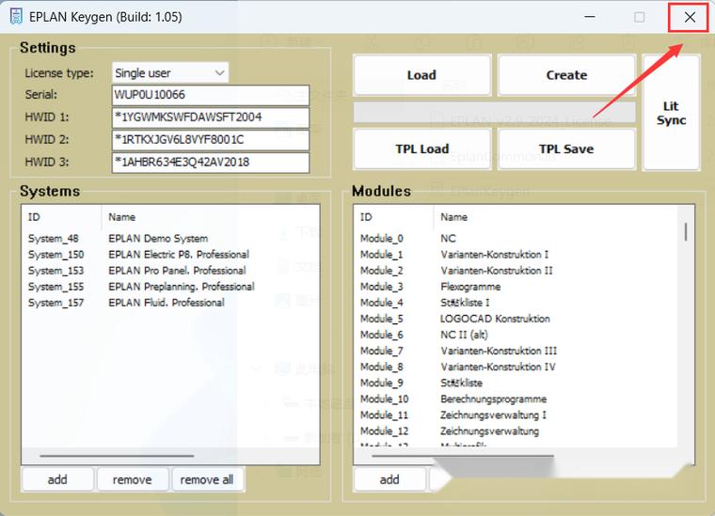Select Module_6 NC II (alt) row
The width and height of the screenshot is (715, 516).
pos(516,335)
